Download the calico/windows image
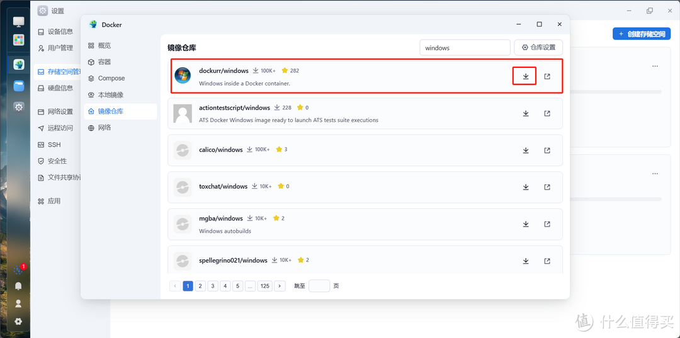The image size is (680, 338). pyautogui.click(x=526, y=150)
